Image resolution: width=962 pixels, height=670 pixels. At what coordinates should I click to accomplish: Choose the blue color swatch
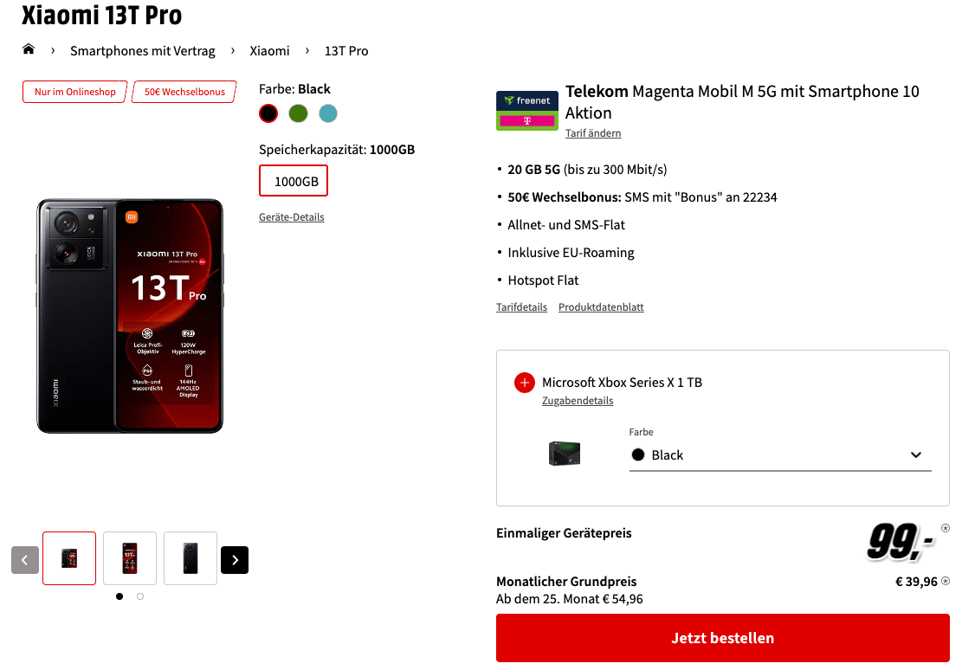(x=328, y=113)
